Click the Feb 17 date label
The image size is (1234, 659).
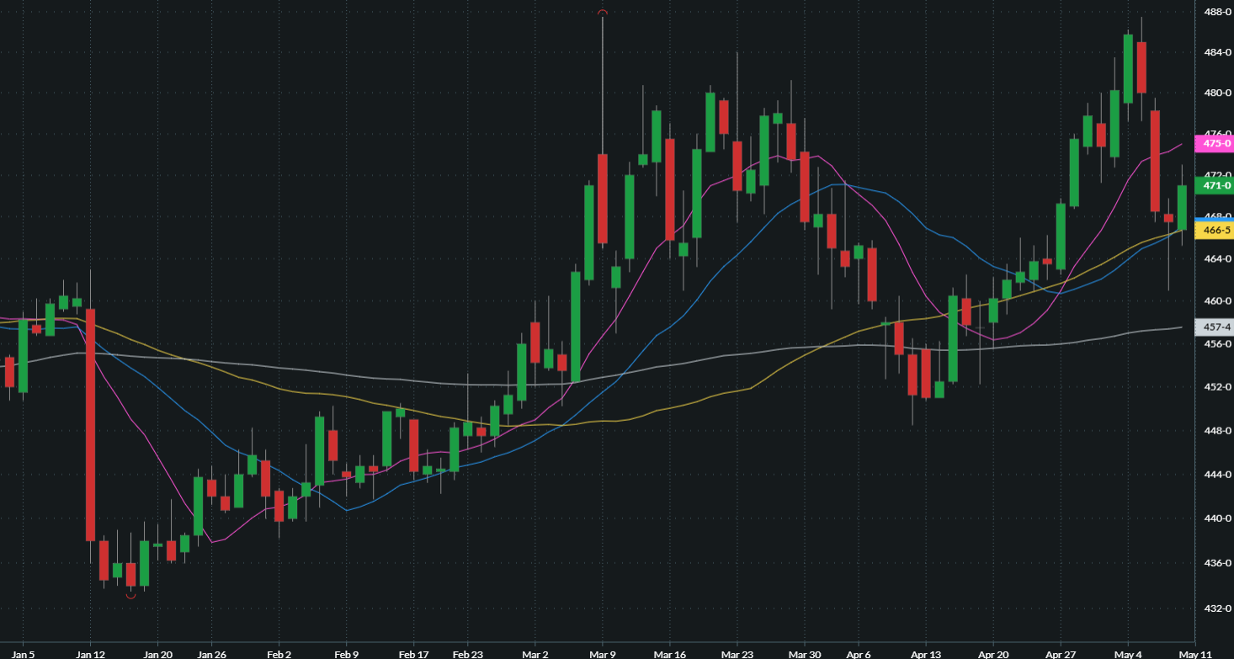pos(413,654)
